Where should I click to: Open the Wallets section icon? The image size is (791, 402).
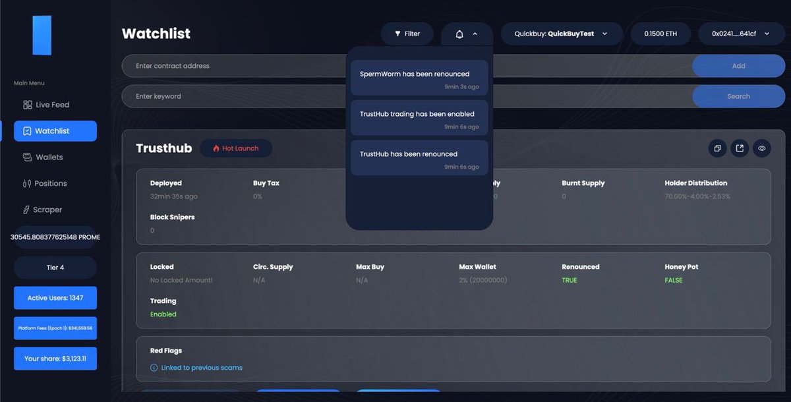tap(26, 157)
